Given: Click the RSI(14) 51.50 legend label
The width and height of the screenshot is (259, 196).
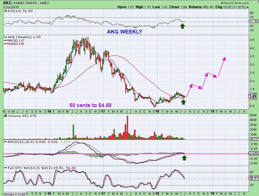Looking at the screenshot, I should (20, 11).
